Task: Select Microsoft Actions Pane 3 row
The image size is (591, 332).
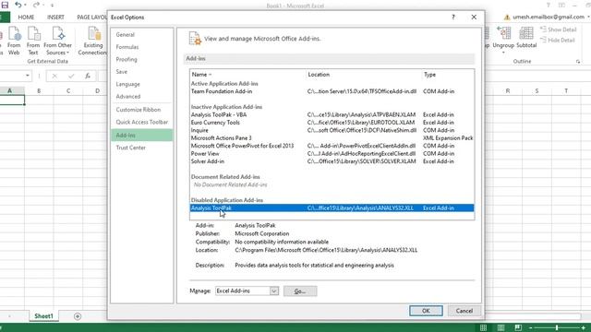Action: [x=332, y=138]
